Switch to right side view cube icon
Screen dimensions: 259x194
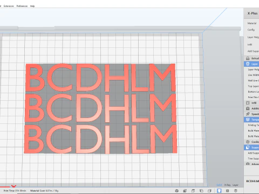tap(209, 191)
